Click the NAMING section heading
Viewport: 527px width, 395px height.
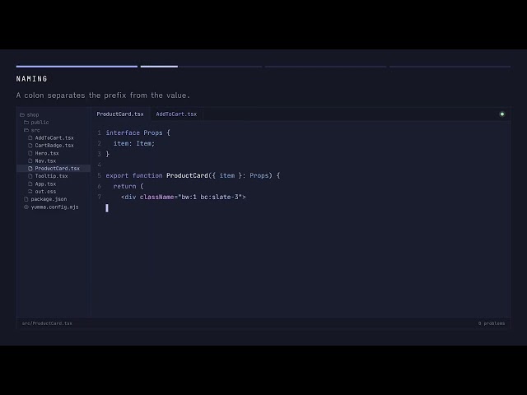31,79
